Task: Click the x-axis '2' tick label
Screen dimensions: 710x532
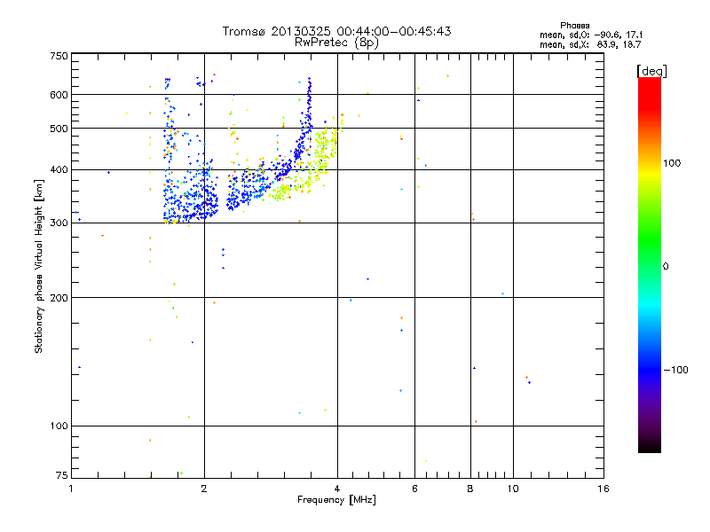Action: click(x=204, y=489)
